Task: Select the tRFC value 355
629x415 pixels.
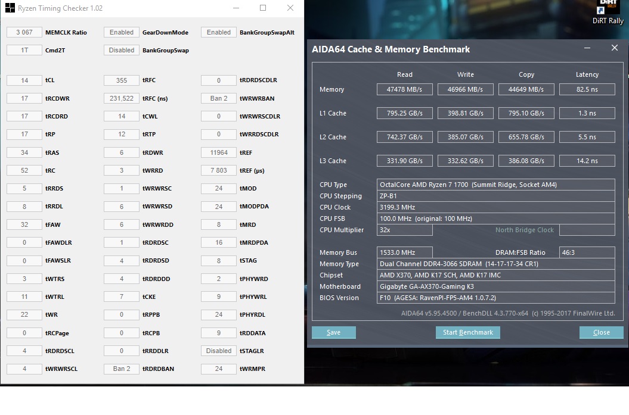Action: [122, 80]
